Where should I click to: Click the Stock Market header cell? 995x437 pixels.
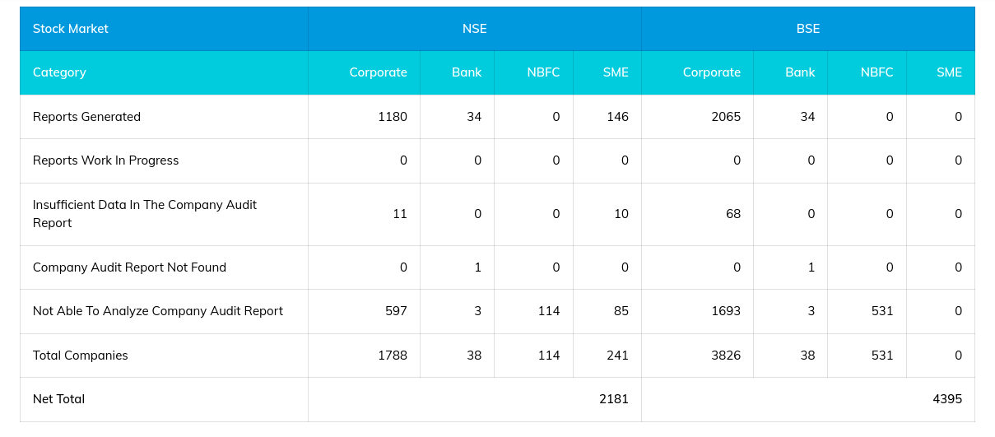(165, 29)
